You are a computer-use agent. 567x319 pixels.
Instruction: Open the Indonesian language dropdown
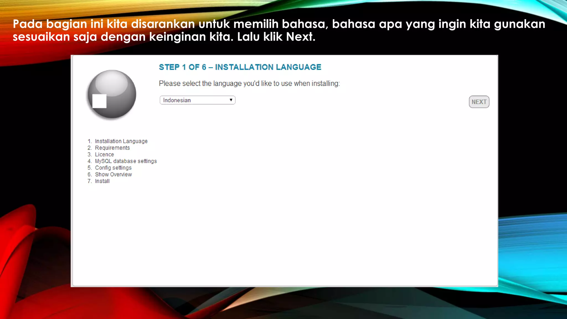pyautogui.click(x=197, y=100)
